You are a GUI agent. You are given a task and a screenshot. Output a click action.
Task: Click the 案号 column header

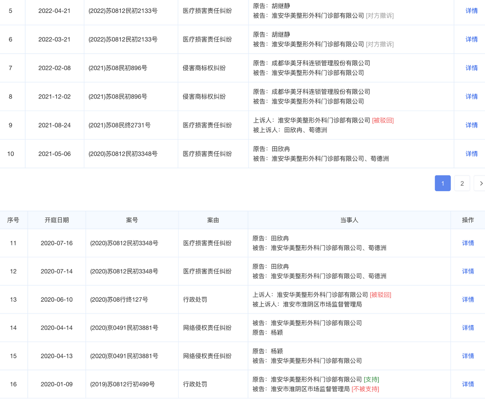(x=132, y=220)
